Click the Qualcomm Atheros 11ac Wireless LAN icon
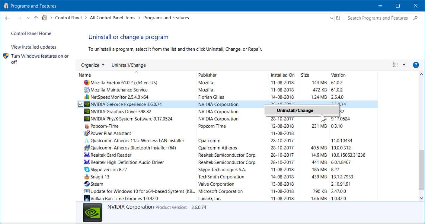 click(87, 140)
